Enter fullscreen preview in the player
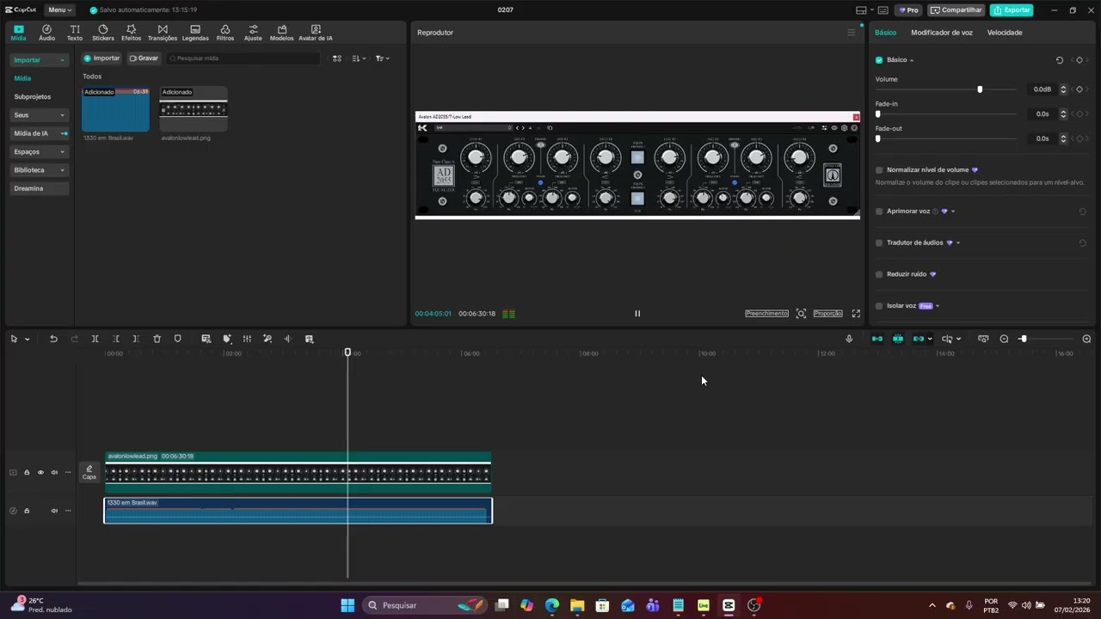The image size is (1101, 619). pyautogui.click(x=856, y=314)
